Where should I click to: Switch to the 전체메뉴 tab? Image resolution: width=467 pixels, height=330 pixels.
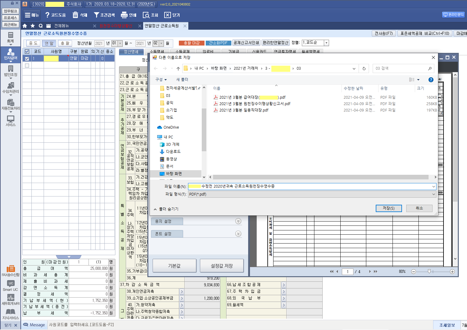click(x=62, y=26)
